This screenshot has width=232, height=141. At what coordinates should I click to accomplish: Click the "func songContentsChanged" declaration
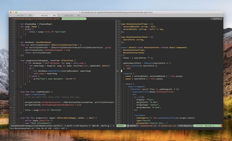pos(48,61)
